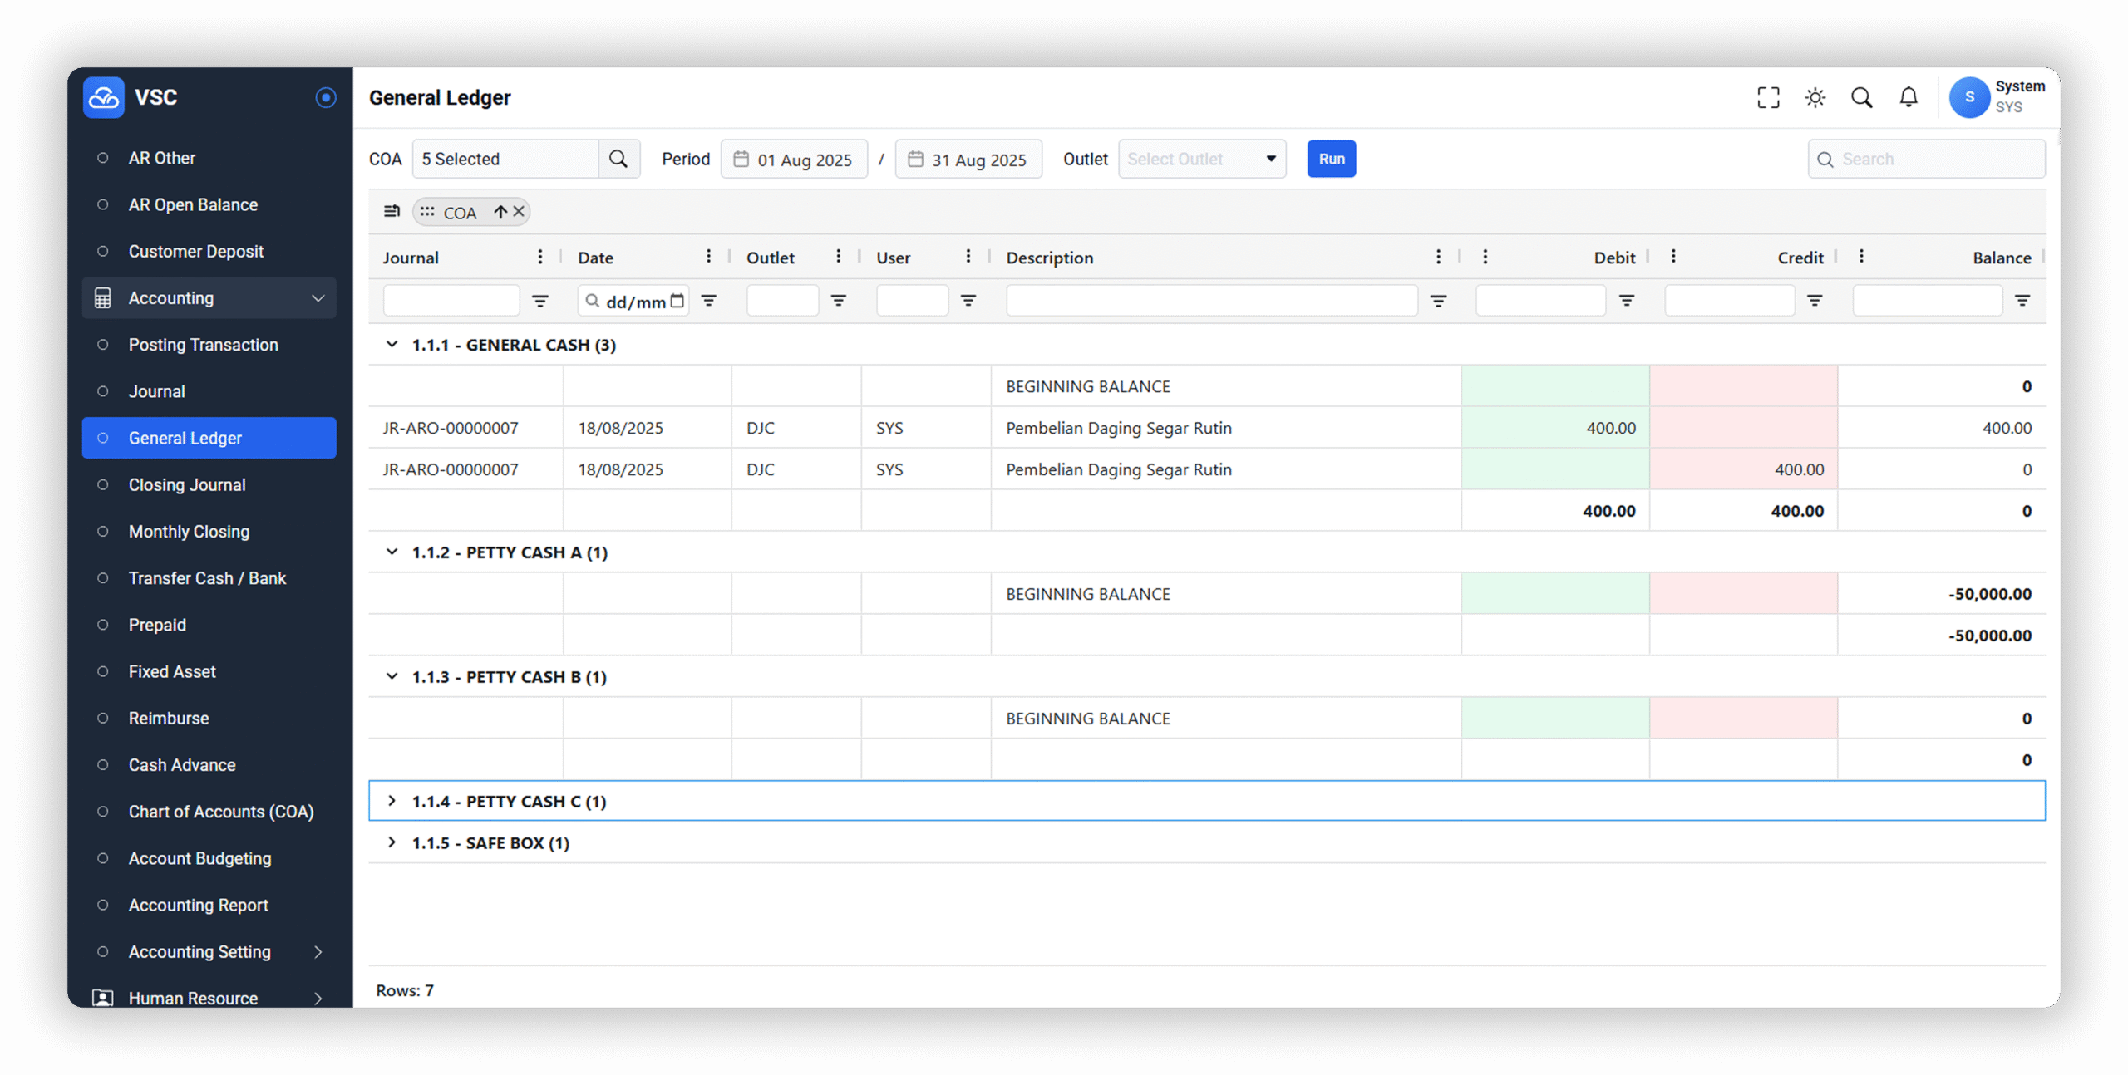Viewport: 2128px width, 1075px height.
Task: Open System user avatar menu
Action: (x=1969, y=97)
